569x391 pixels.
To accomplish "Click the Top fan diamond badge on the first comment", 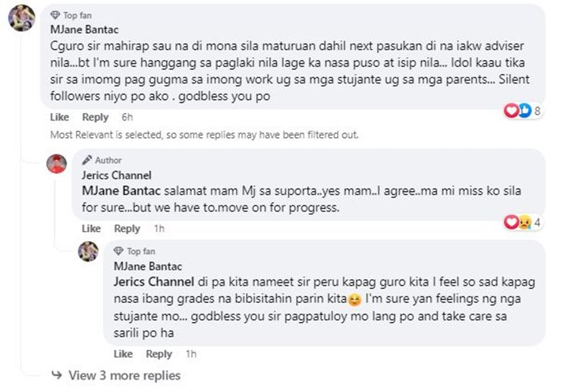I will tap(54, 15).
